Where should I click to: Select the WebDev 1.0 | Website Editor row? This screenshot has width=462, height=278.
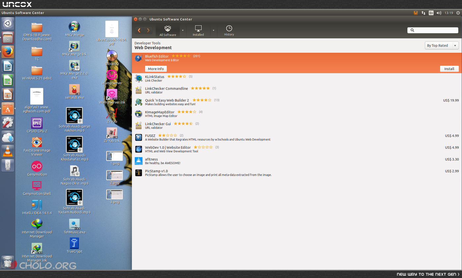(296, 149)
